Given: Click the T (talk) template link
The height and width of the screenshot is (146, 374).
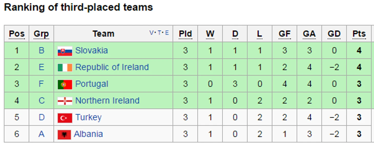Looking at the screenshot, I should point(159,33).
